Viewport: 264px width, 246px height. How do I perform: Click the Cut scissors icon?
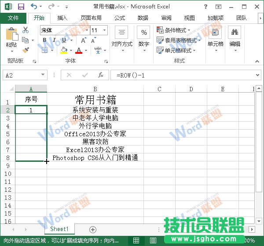click(x=26, y=30)
